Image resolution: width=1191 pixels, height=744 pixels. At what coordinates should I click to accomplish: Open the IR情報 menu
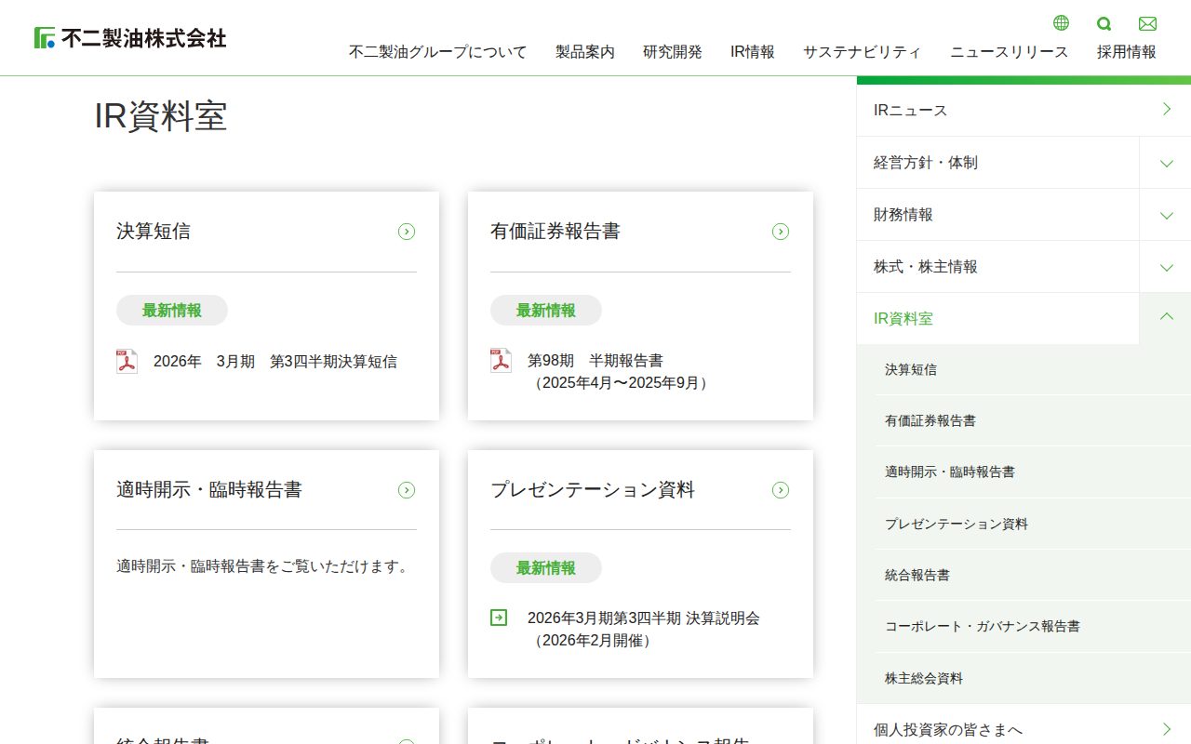point(753,52)
